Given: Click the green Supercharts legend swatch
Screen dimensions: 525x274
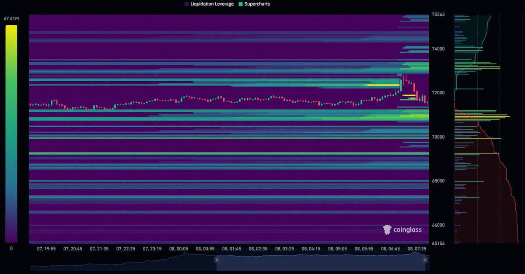Looking at the screenshot, I should [241, 4].
